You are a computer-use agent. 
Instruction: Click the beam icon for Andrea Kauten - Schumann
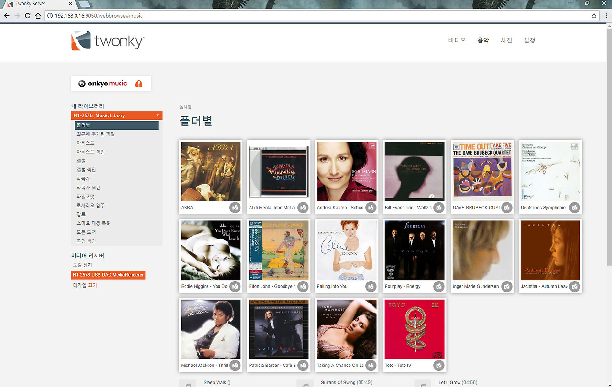pos(371,208)
